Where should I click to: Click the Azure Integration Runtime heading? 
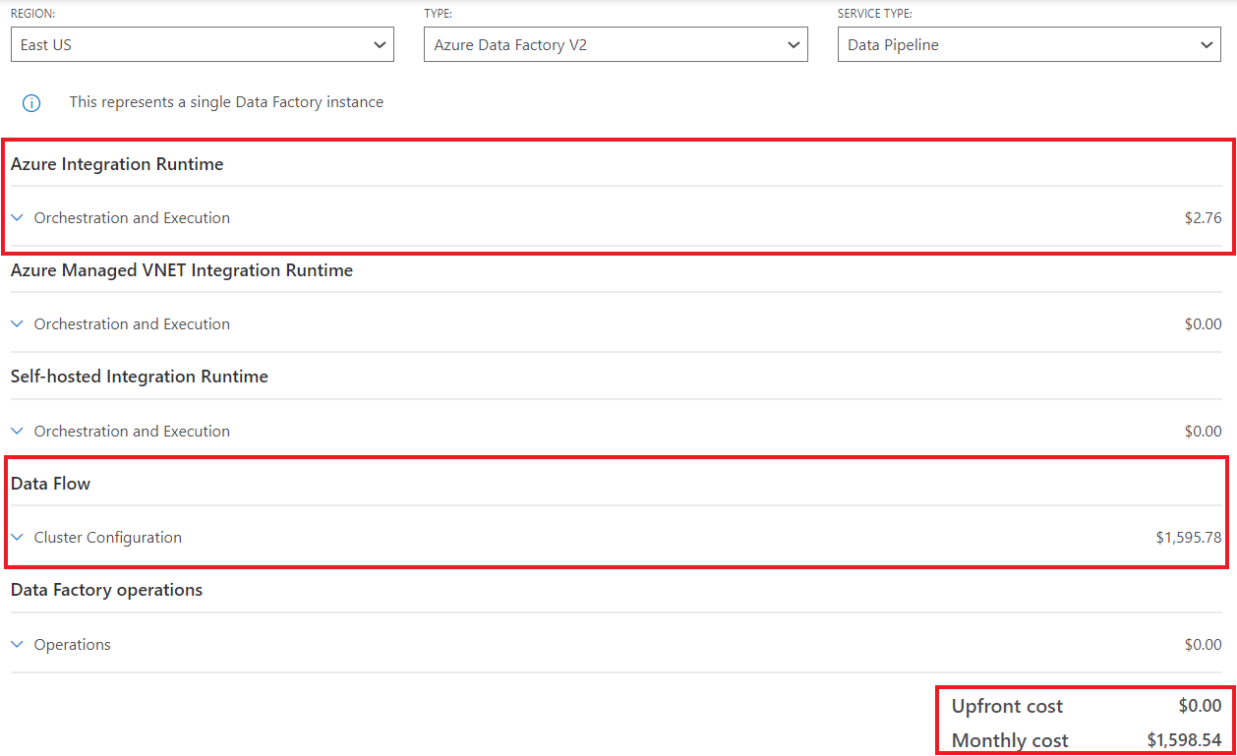coord(117,164)
